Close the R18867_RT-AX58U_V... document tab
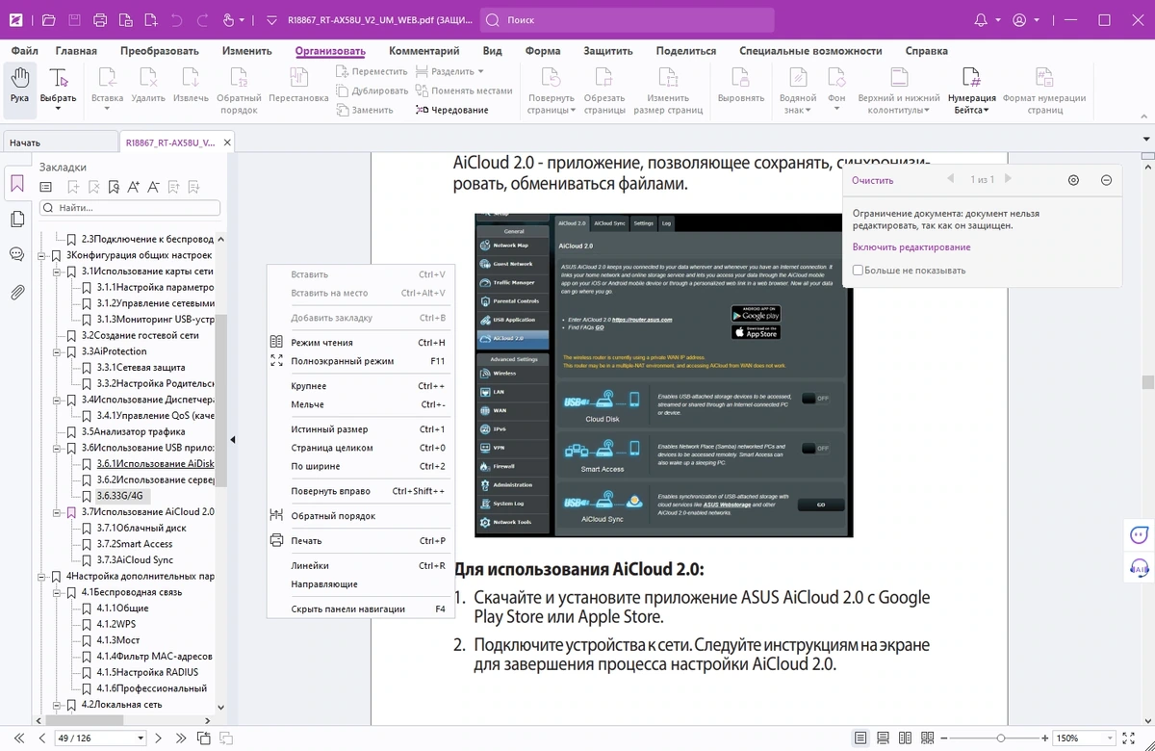 pos(227,142)
